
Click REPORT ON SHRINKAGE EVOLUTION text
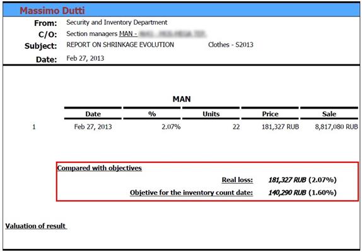[120, 45]
